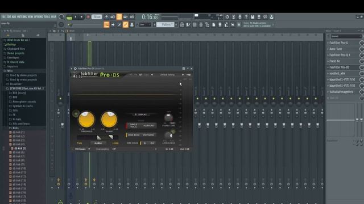The width and height of the screenshot is (364, 204).
Task: Click the Display button in Pro-DS
Action: [x=141, y=114]
